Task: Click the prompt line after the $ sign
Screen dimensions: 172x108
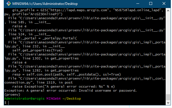Action: click(9, 103)
